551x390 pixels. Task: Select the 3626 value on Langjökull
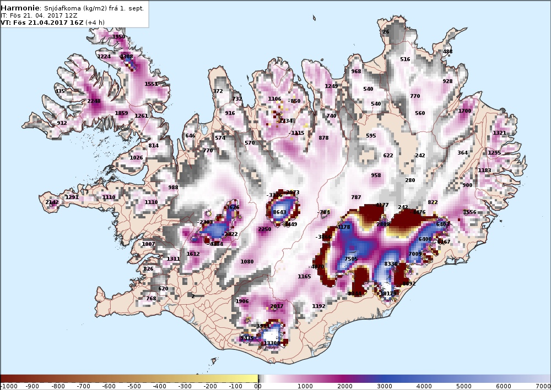pyautogui.click(x=233, y=207)
